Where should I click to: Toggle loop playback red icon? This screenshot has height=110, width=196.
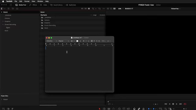[x=185, y=104]
